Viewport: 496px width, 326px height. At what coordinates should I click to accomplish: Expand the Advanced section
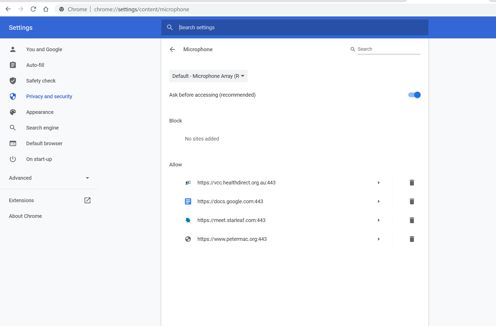pyautogui.click(x=49, y=178)
